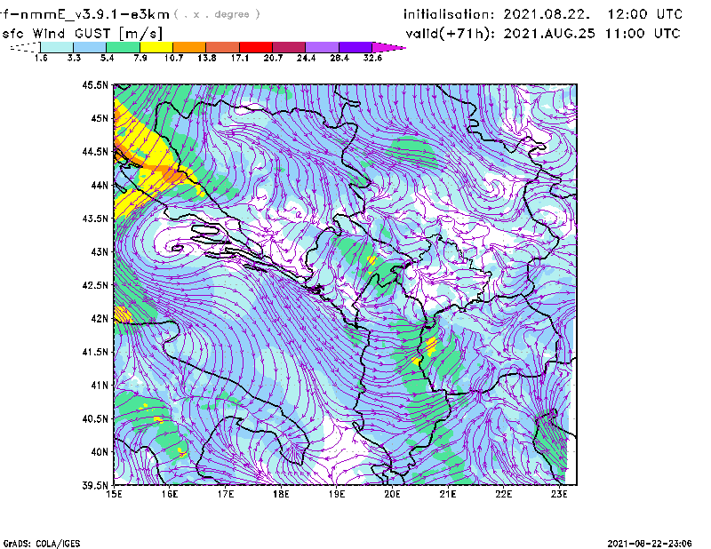Click the 43.5N latitude label
The image size is (711, 549).
tap(95, 219)
